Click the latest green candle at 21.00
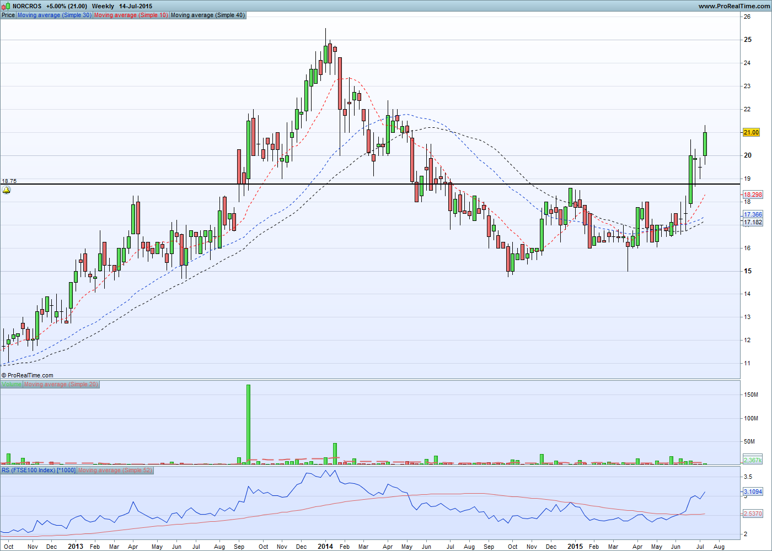 tap(705, 144)
